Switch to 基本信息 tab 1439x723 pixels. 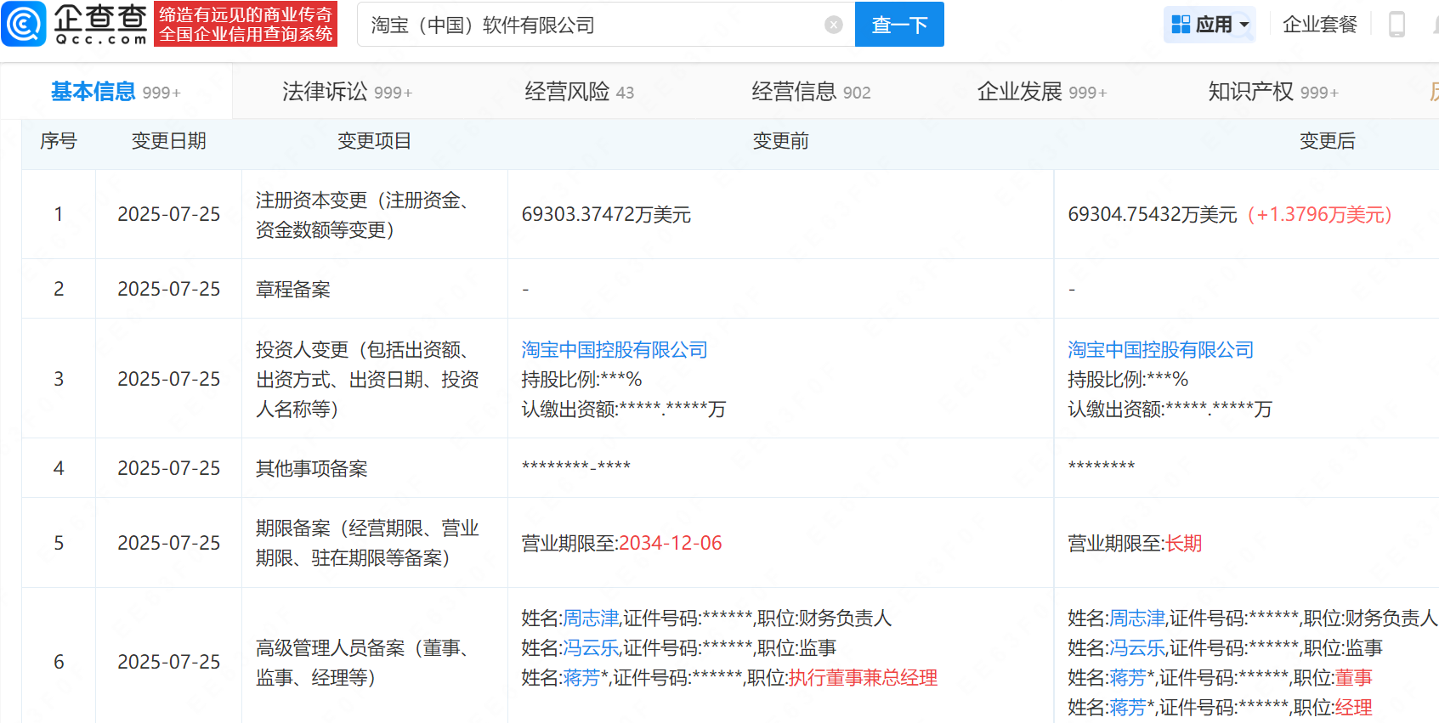[116, 92]
